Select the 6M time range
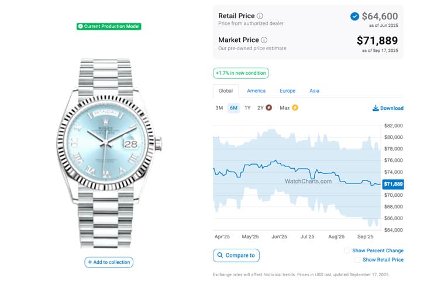The width and height of the screenshot is (427, 282). tap(233, 108)
